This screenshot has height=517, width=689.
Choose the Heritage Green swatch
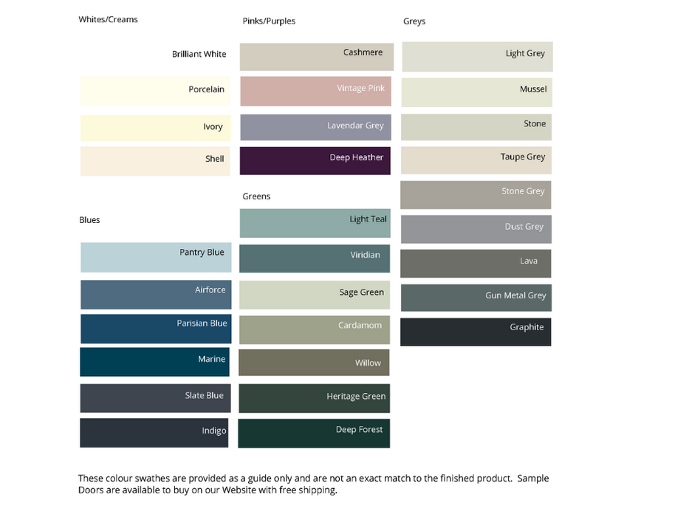click(315, 398)
